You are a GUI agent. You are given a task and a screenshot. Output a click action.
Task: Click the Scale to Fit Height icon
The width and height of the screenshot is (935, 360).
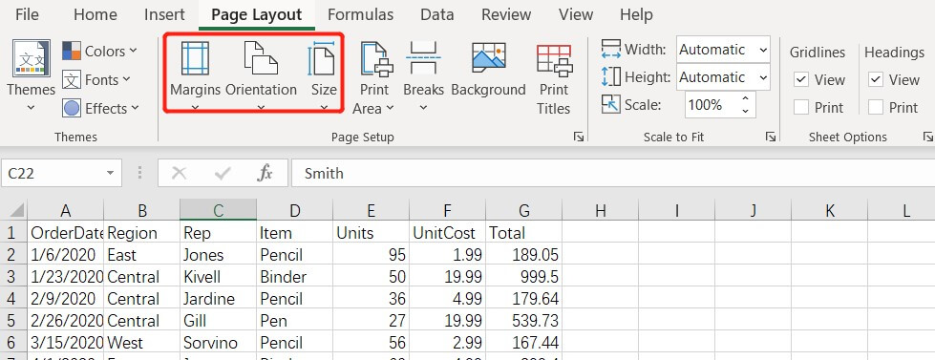[x=611, y=77]
